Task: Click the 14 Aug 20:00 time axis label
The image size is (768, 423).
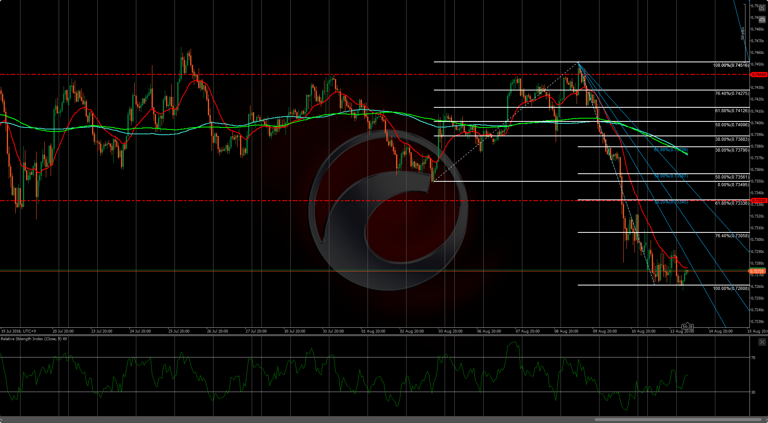Action: pos(721,331)
